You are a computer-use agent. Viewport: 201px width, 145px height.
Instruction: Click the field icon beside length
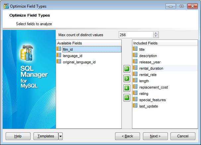click(x=135, y=80)
